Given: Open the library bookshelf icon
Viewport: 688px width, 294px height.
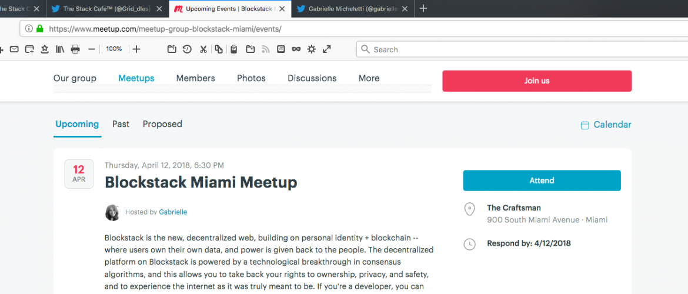Looking at the screenshot, I should pos(60,49).
